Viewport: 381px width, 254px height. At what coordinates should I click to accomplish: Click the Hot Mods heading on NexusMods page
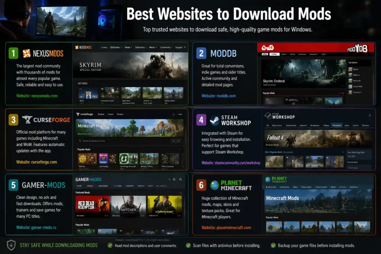click(x=83, y=84)
